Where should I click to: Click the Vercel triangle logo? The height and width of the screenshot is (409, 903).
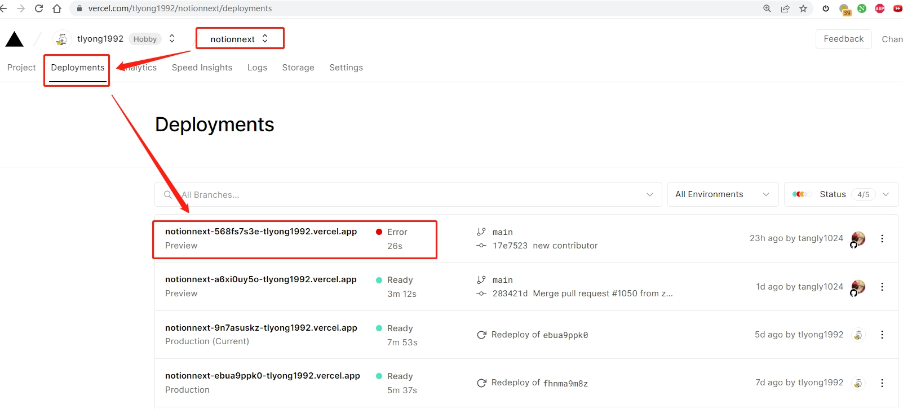14,39
